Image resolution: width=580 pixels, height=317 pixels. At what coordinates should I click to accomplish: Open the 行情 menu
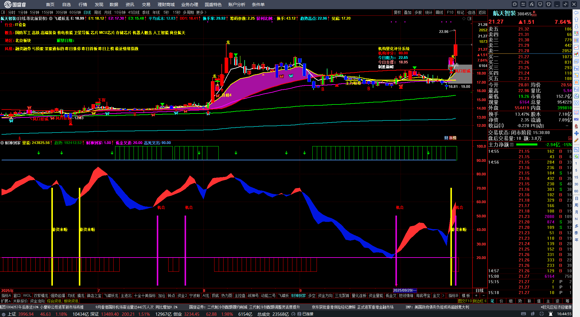(83, 5)
